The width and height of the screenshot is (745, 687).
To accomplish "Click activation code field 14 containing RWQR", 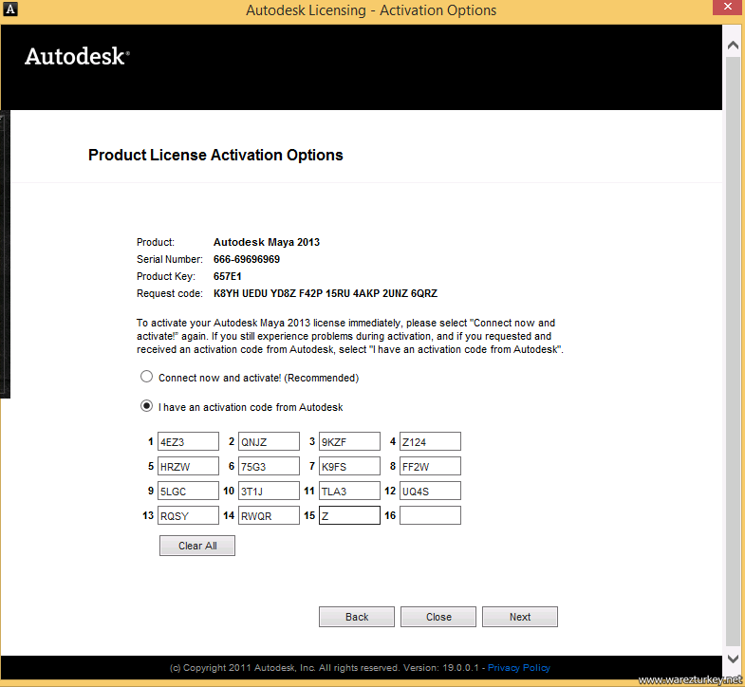I will tap(269, 515).
